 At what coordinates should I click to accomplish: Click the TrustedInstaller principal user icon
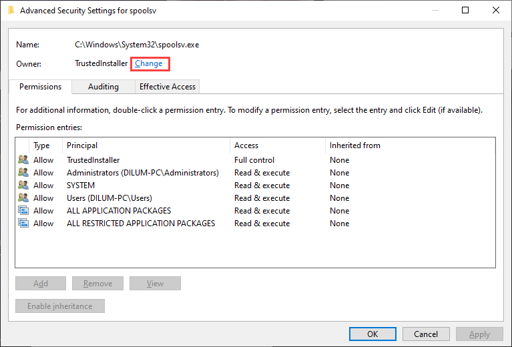tap(23, 160)
